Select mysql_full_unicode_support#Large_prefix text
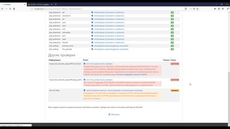The image size is (230, 129). pos(65,80)
